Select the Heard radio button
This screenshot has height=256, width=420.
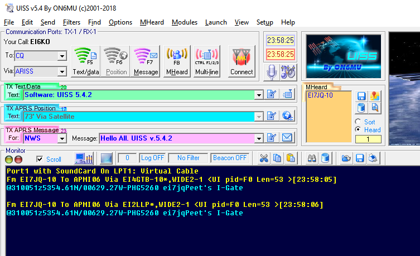click(358, 129)
